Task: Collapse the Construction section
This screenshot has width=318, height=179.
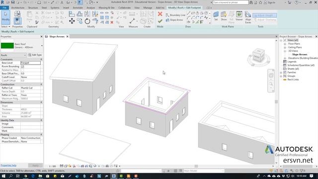Action: (41, 85)
